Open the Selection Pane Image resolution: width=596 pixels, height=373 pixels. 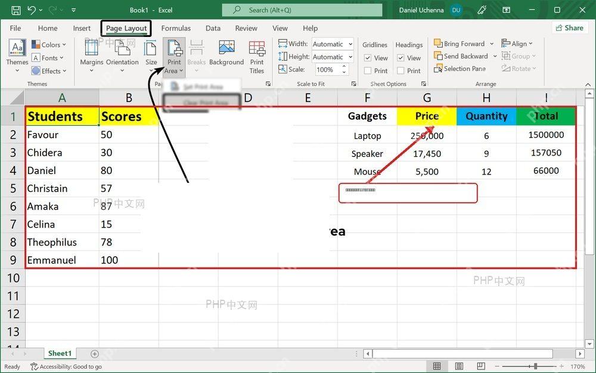click(x=460, y=69)
